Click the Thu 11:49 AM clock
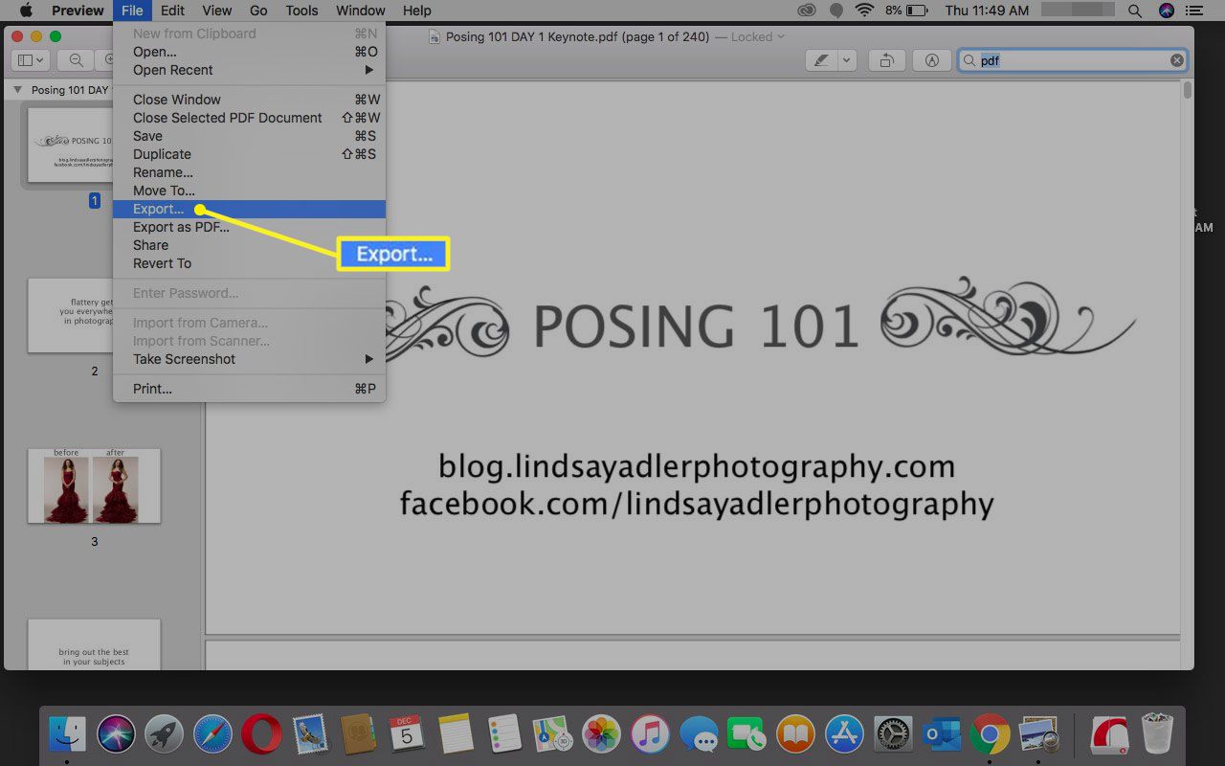 coord(987,11)
